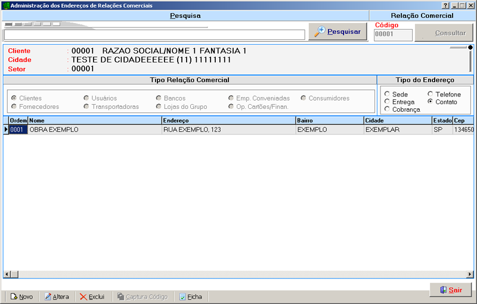Click the Cidade column header

point(397,121)
